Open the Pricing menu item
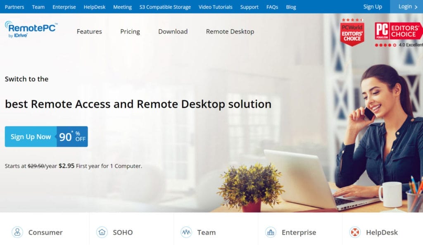Image resolution: width=423 pixels, height=245 pixels. pyautogui.click(x=130, y=31)
